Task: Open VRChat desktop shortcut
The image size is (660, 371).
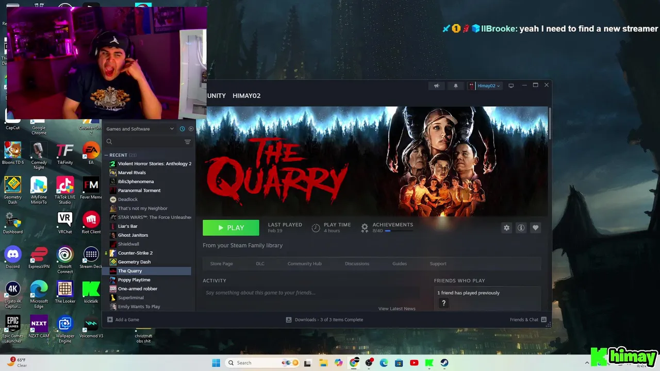Action: tap(65, 223)
